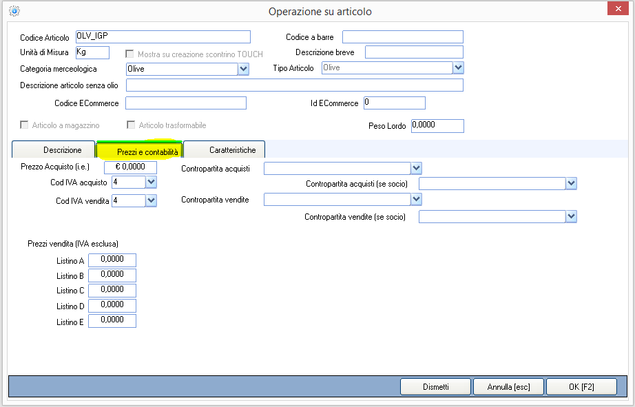
Task: Focus the Unità di Misura field
Action: (92, 52)
